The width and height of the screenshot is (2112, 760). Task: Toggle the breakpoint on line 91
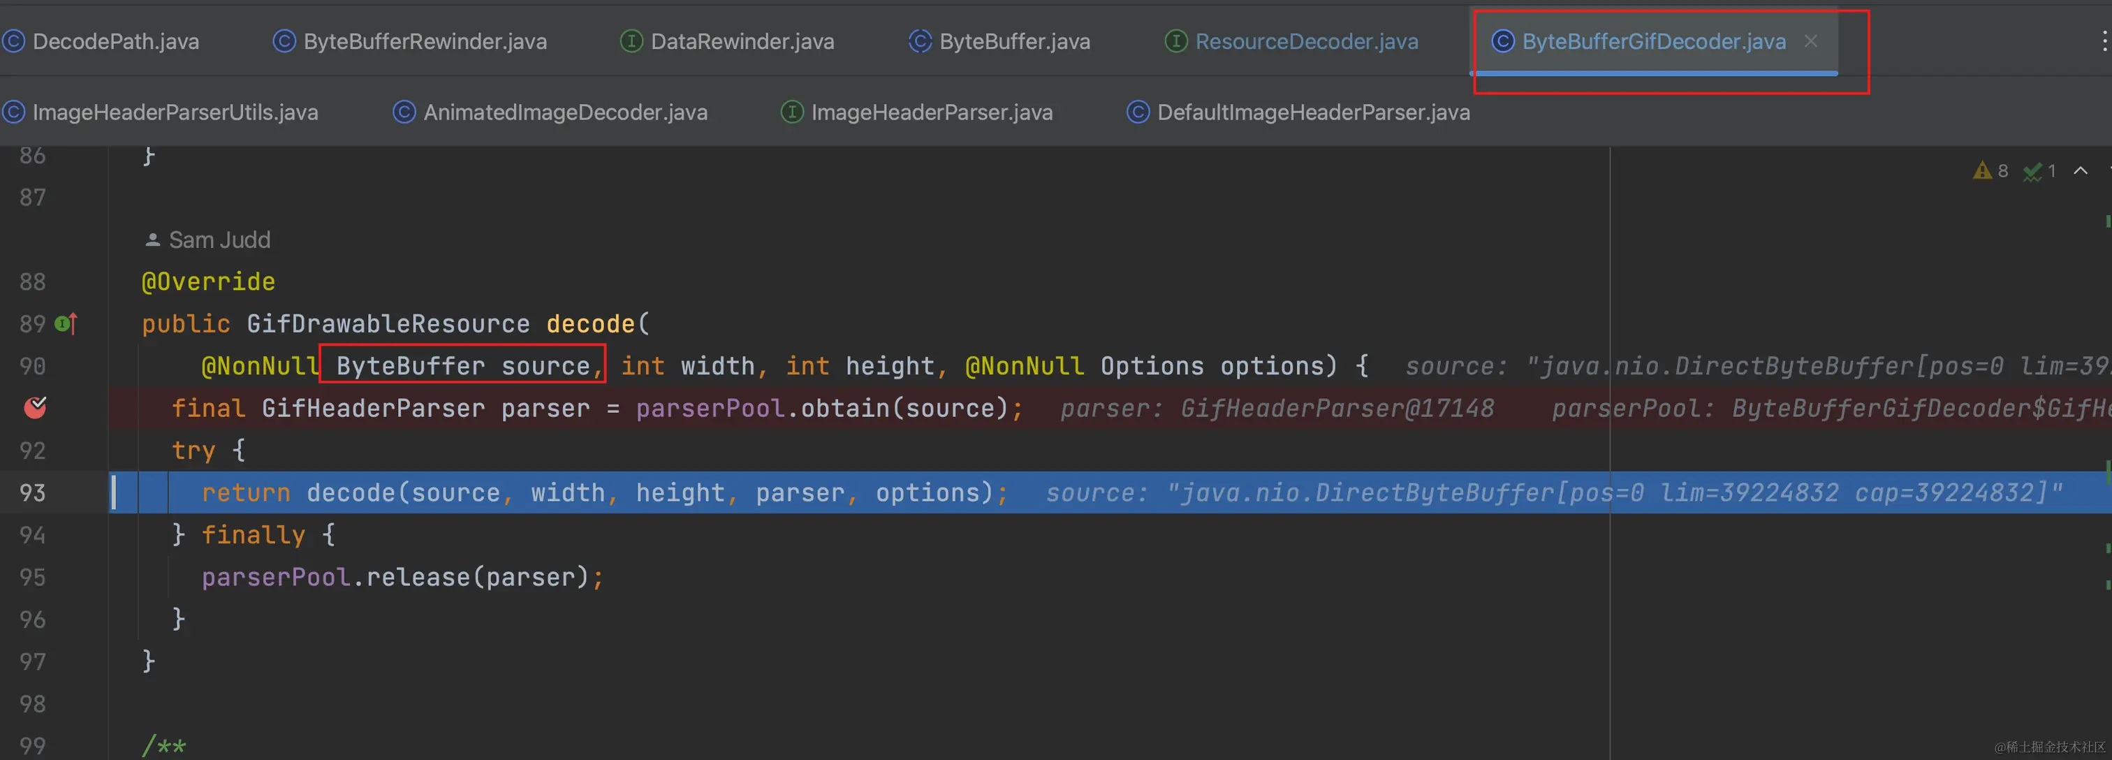tap(35, 407)
